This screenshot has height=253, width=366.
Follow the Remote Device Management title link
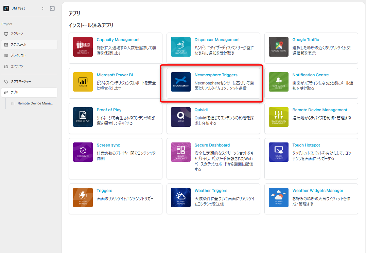coord(320,110)
